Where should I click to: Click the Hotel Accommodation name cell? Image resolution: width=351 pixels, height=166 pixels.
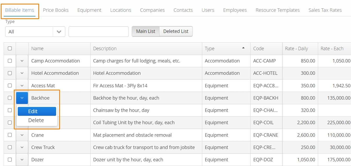60,73
